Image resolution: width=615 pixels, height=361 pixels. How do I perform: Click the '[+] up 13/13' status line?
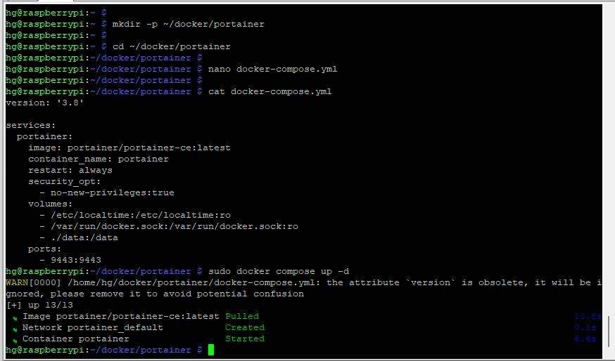tap(39, 305)
